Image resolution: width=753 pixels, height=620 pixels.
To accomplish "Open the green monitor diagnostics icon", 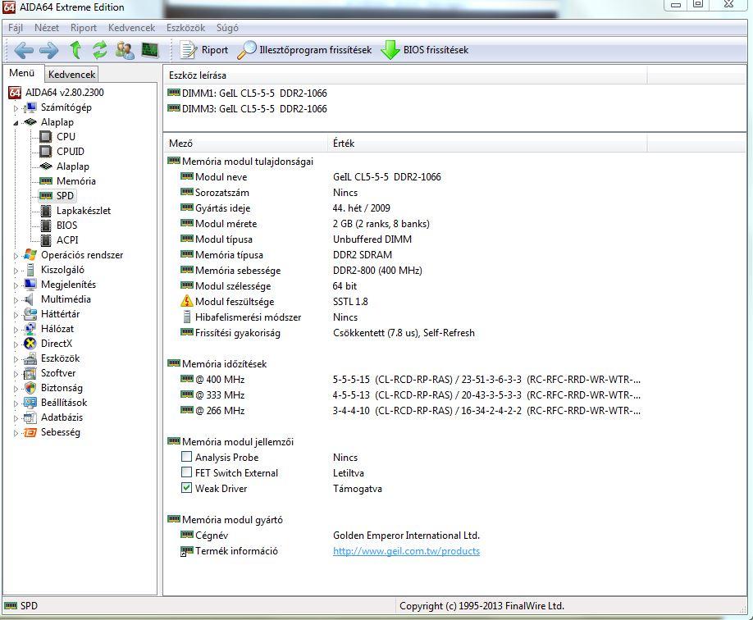I will click(150, 50).
